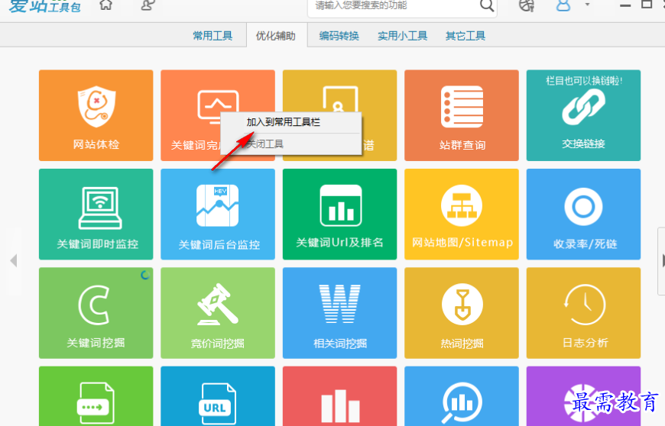The height and width of the screenshot is (426, 665).
Task: Expand the account dropdown arrow
Action: point(587,5)
